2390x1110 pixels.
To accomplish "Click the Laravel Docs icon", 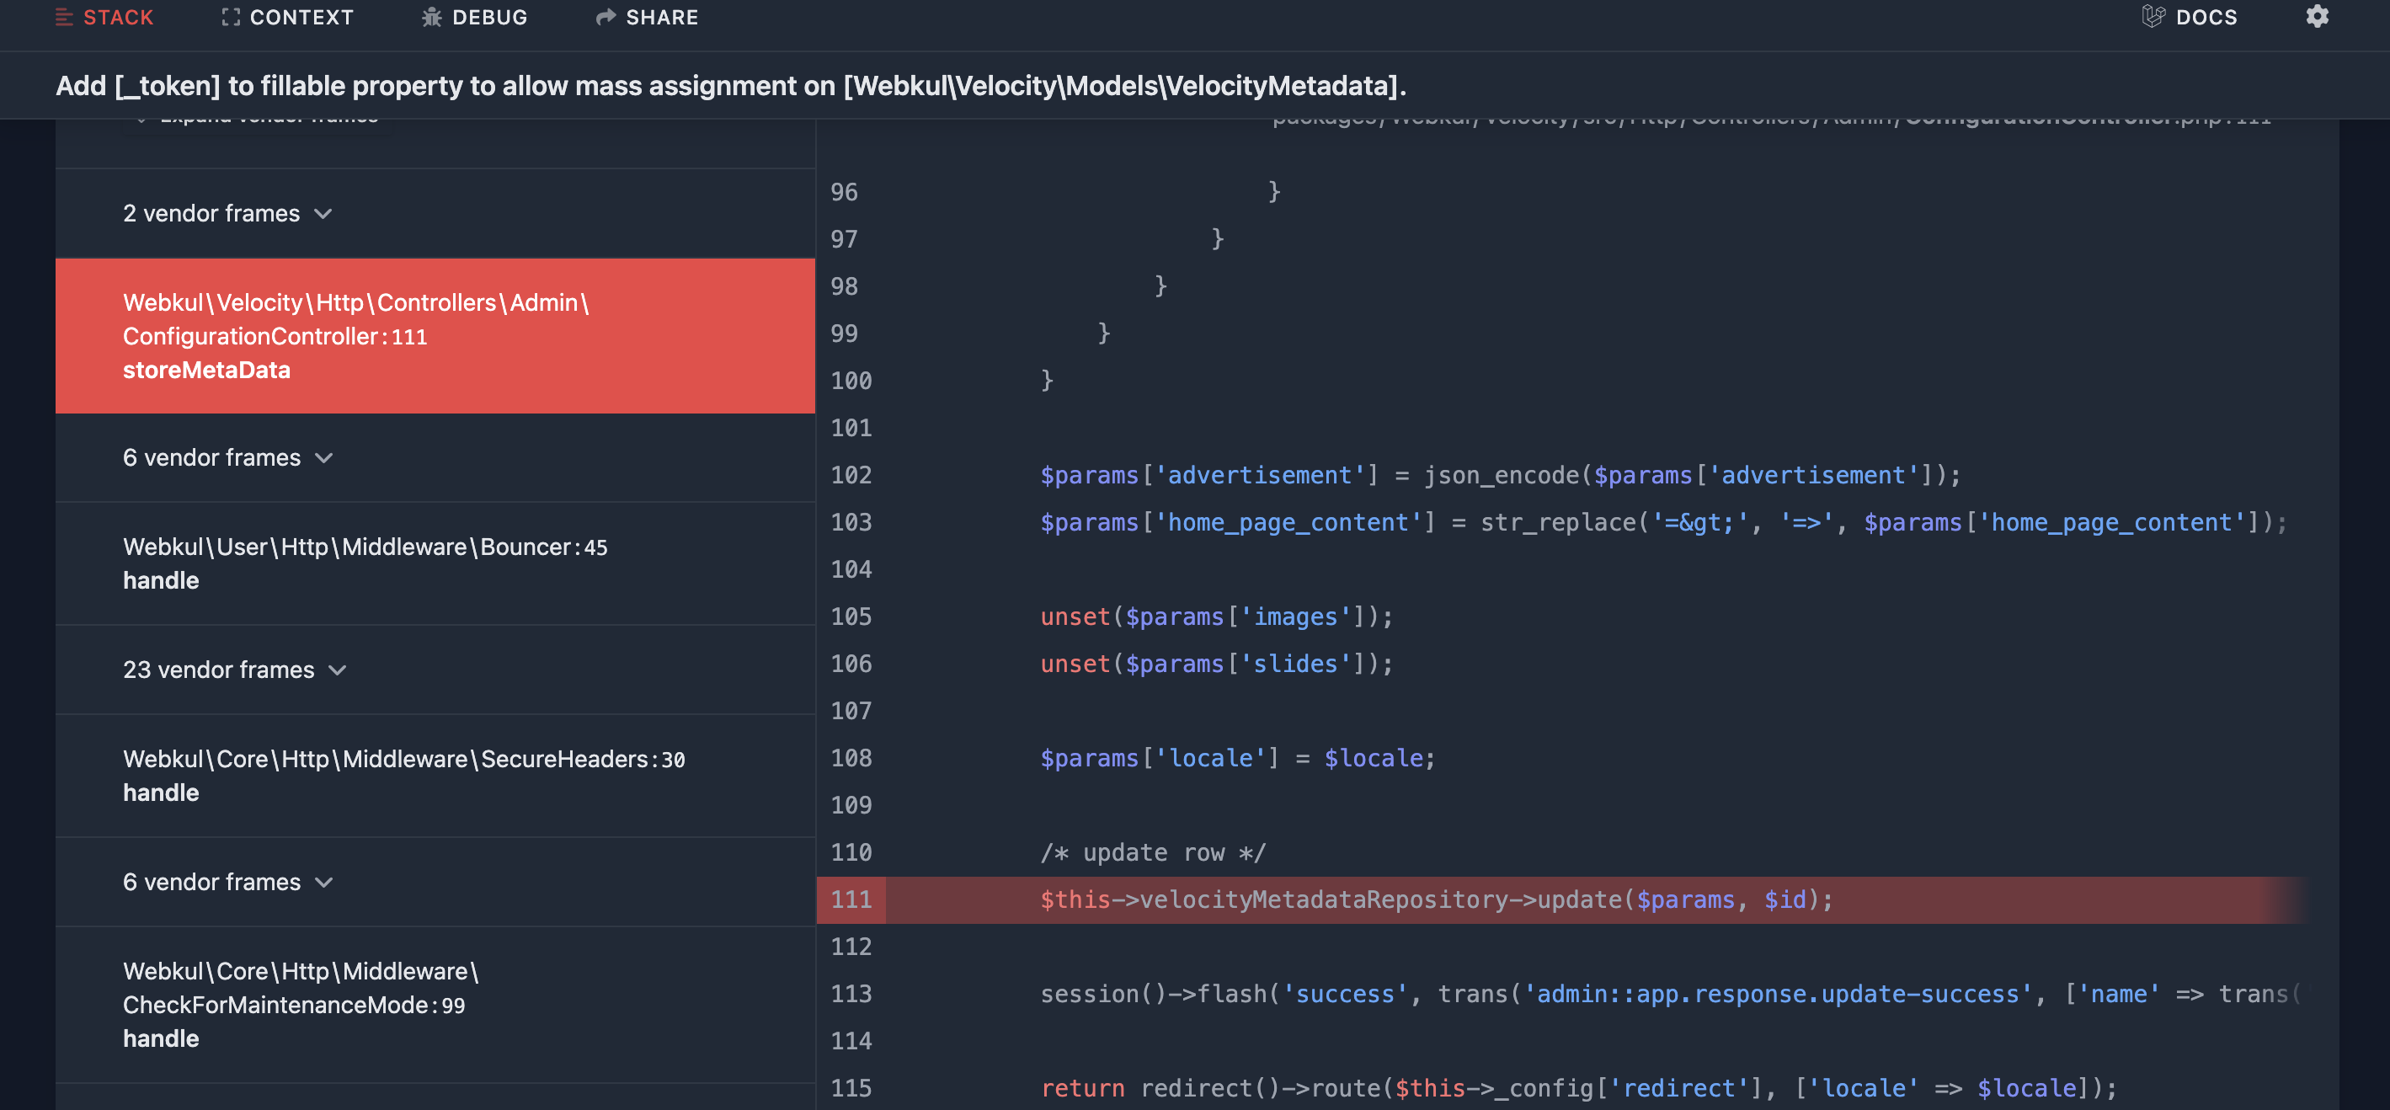I will [x=2153, y=17].
